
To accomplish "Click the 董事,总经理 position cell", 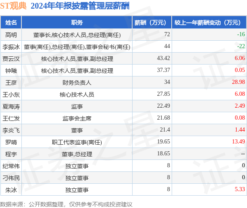I will click(77, 154).
